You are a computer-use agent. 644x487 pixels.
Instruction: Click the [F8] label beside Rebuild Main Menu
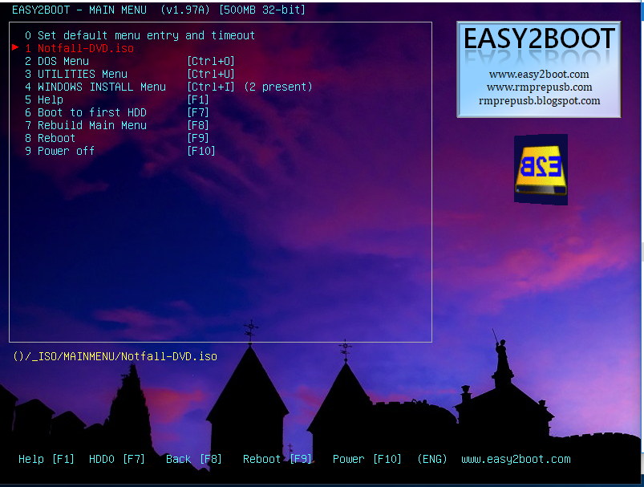point(198,125)
